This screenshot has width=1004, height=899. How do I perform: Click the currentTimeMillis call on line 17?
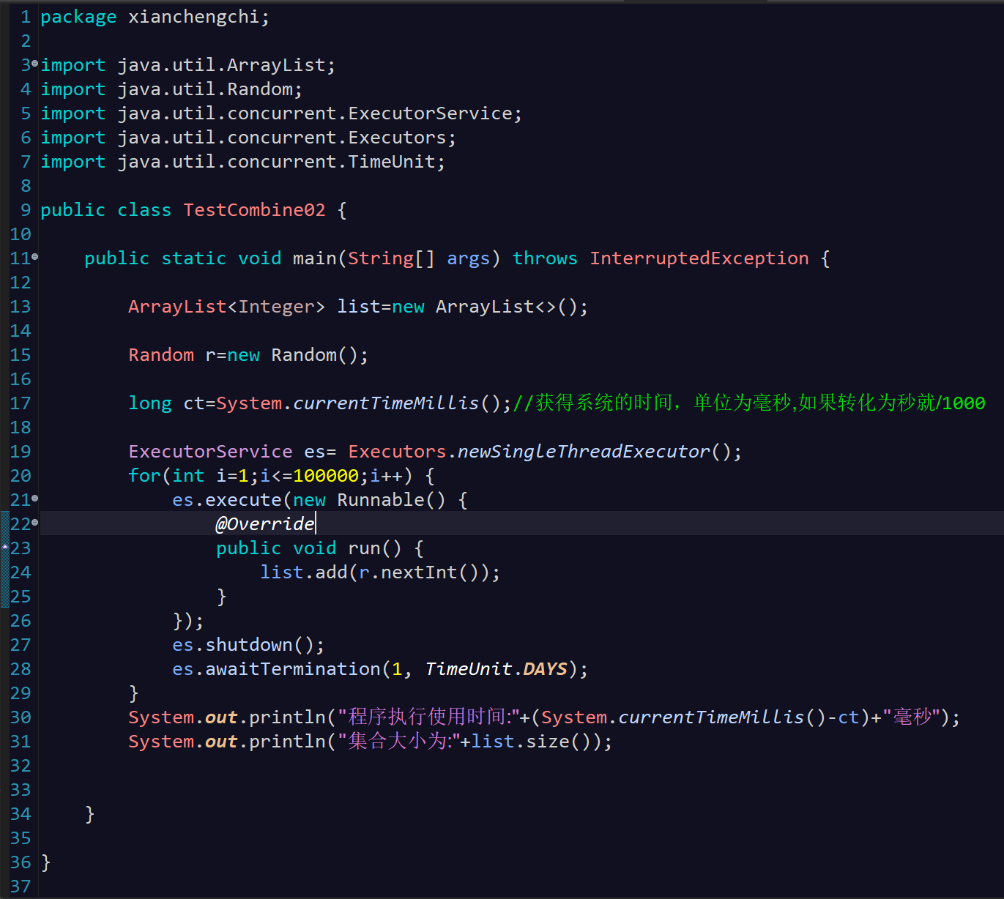click(x=385, y=403)
